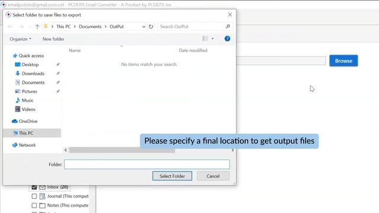Go up one folder level
379x213 pixels.
tap(37, 27)
